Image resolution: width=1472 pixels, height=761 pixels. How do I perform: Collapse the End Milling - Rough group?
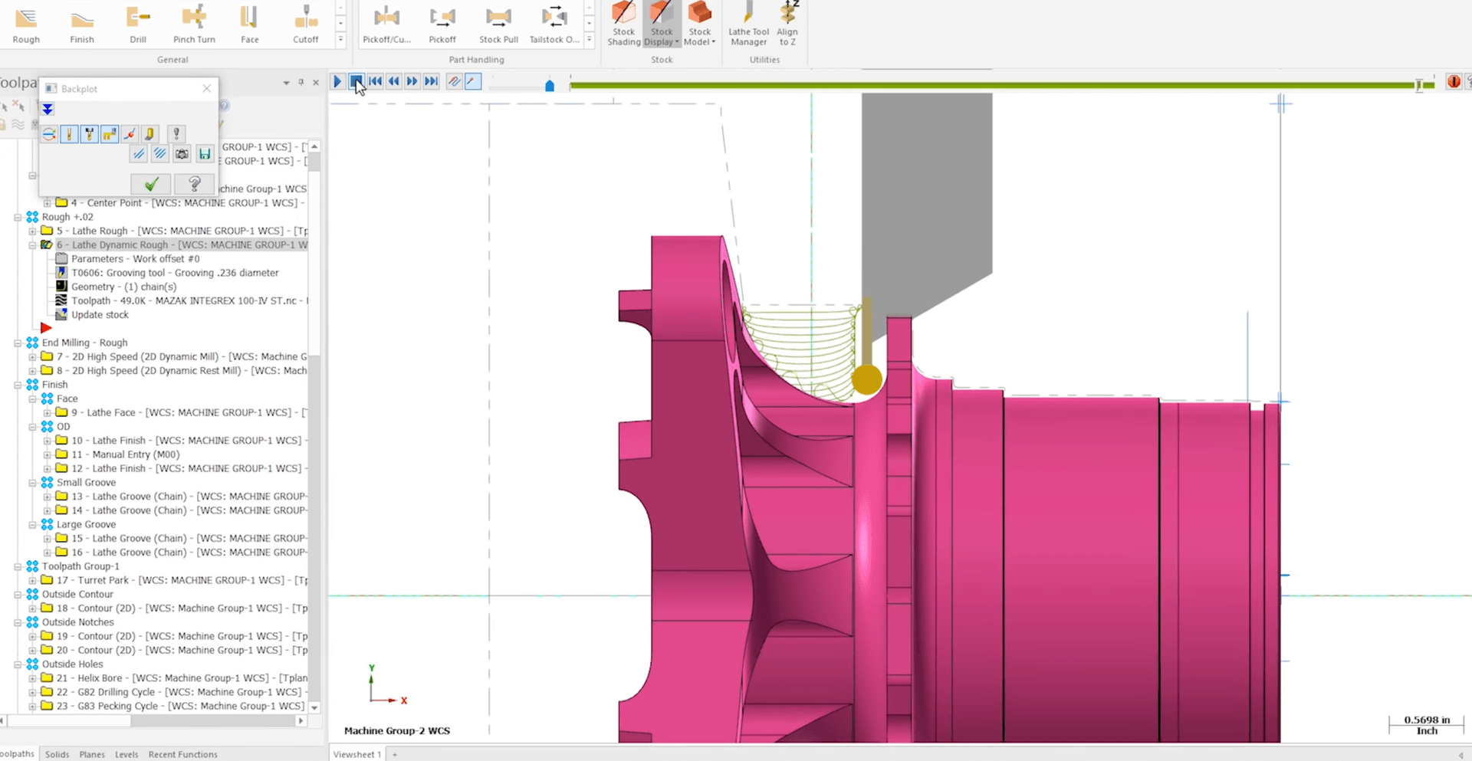click(x=18, y=343)
